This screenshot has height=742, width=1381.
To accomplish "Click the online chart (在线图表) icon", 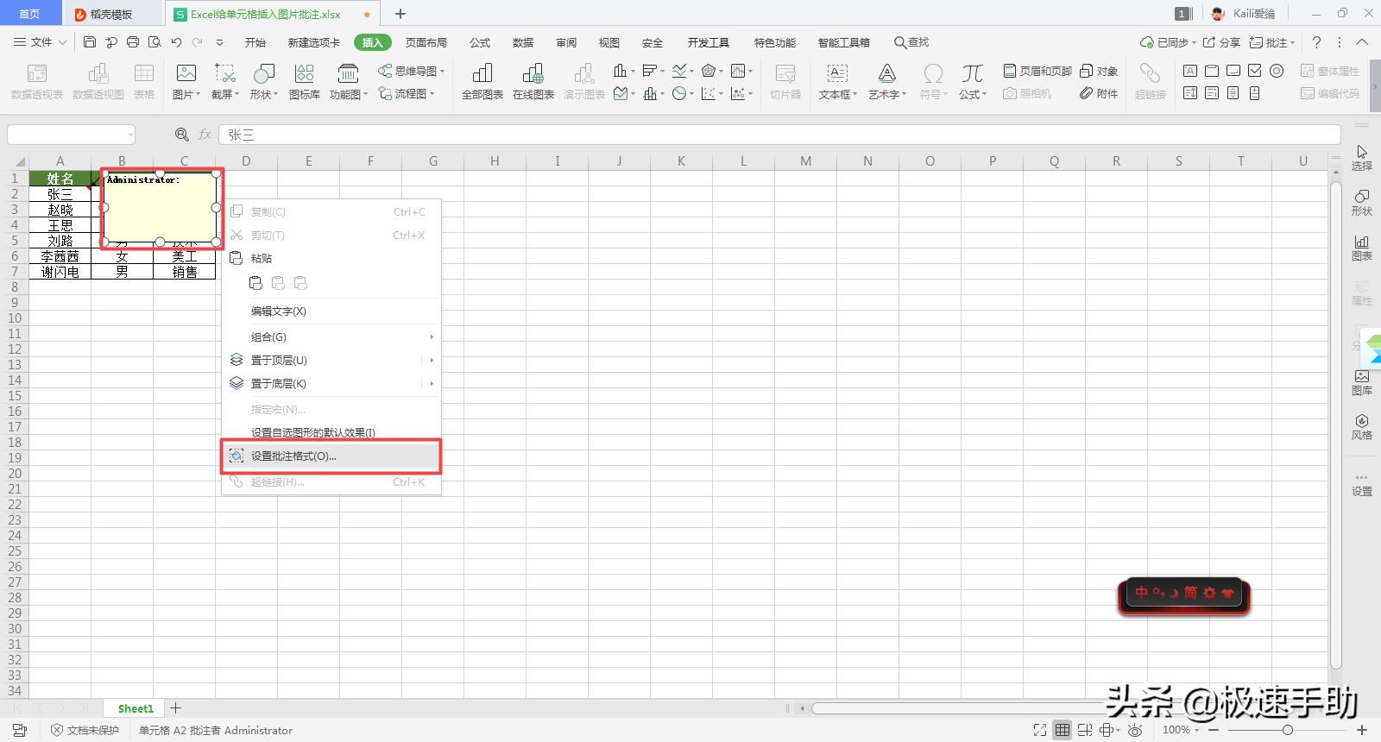I will coord(533,81).
